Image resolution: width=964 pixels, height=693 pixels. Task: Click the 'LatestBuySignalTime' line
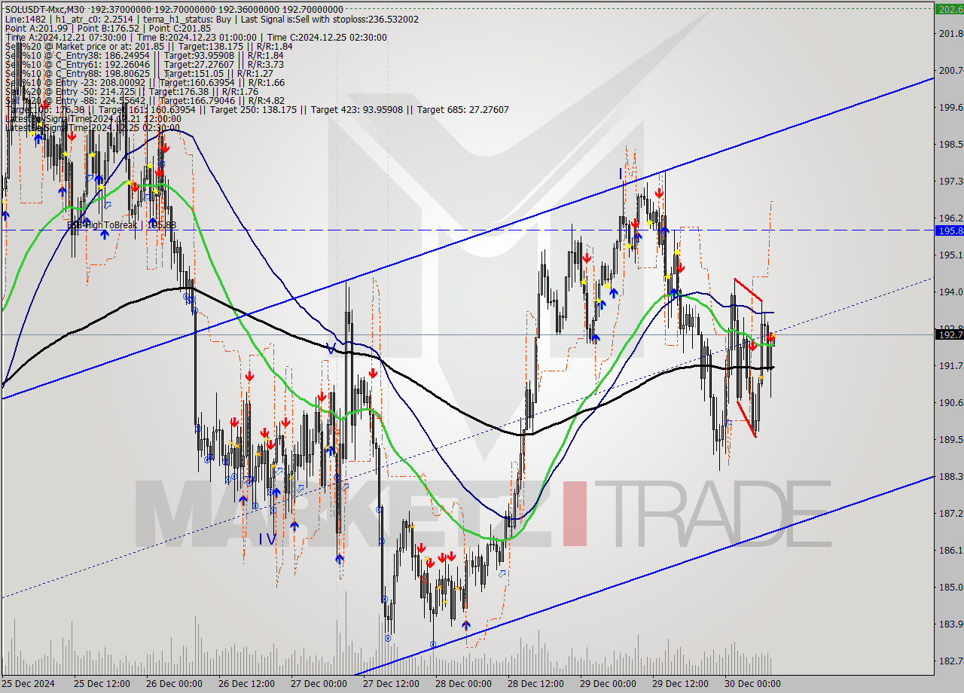(x=93, y=118)
